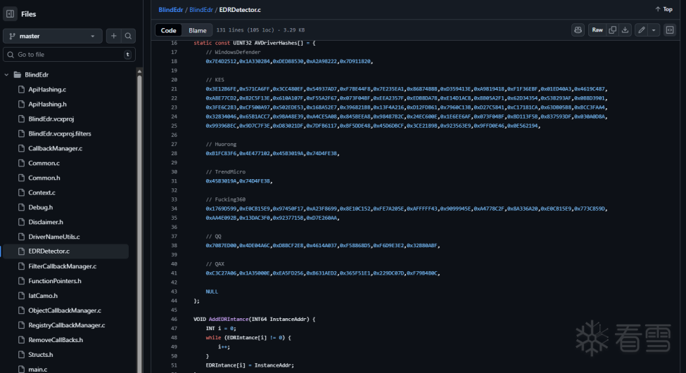Open CallbackManager.c file
Viewport: 686px width, 373px height.
55,148
